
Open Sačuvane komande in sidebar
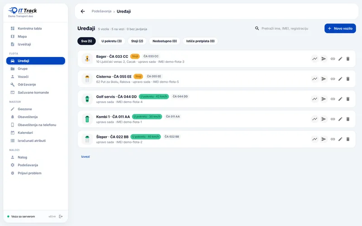[36, 93]
